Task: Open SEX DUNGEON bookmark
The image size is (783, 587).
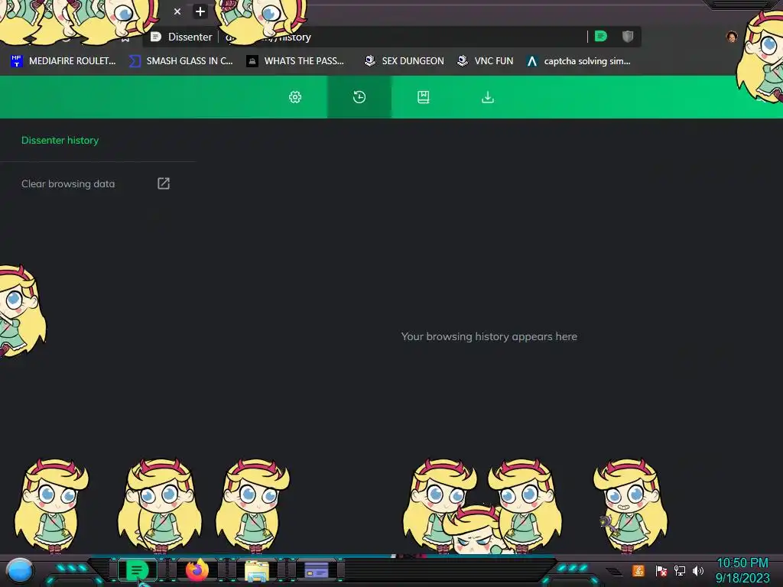Action: click(x=404, y=61)
